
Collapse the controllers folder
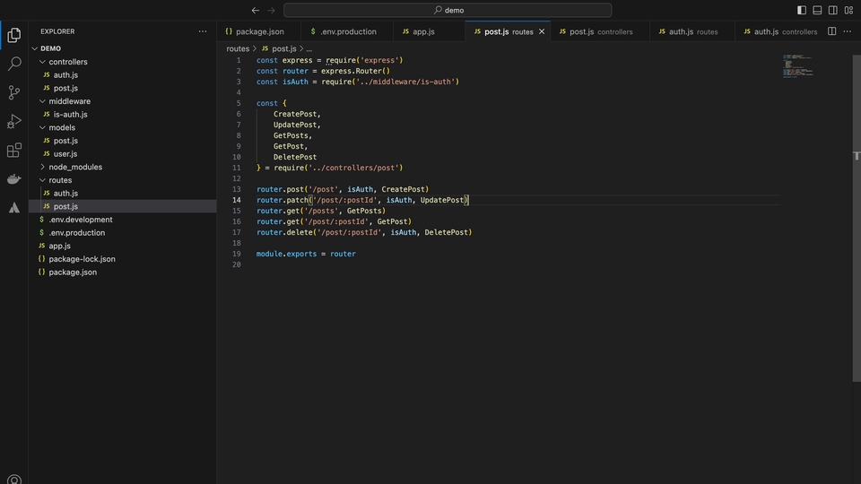tap(67, 62)
